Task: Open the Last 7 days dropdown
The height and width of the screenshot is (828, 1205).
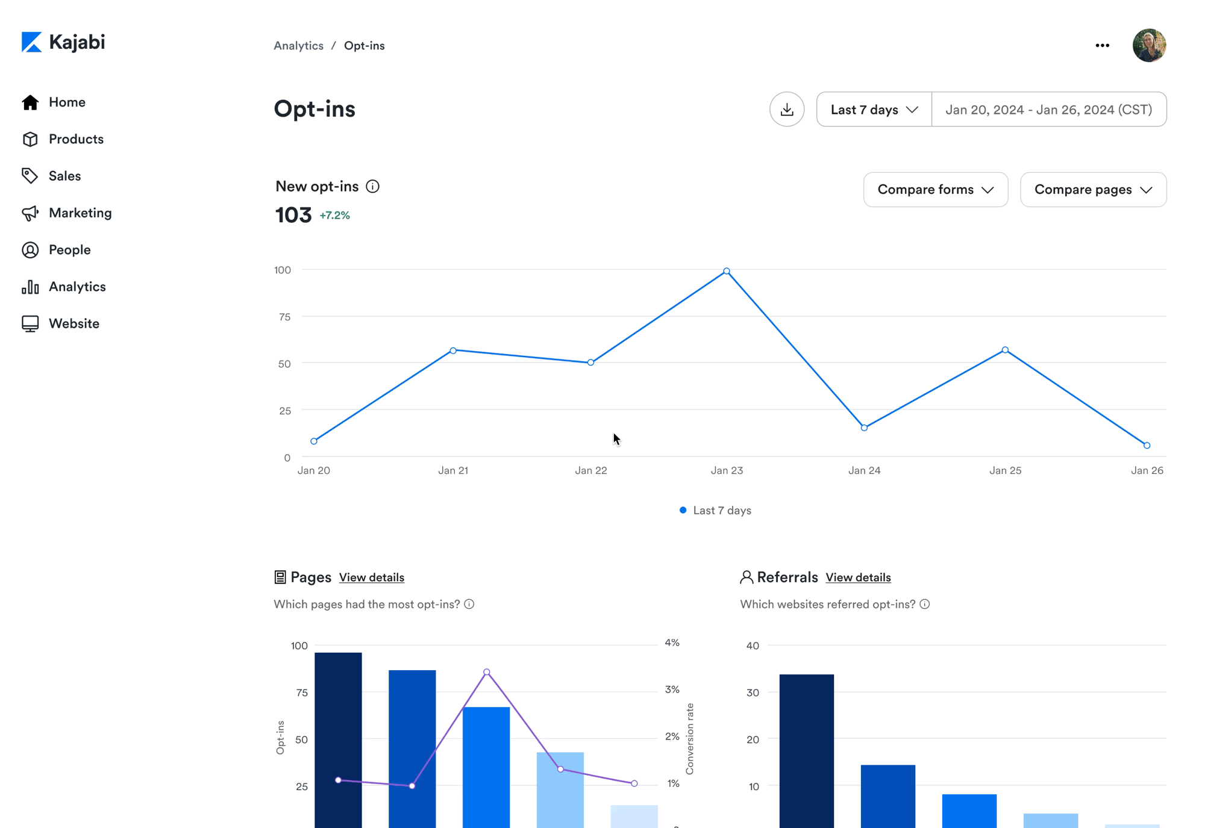Action: (x=874, y=110)
